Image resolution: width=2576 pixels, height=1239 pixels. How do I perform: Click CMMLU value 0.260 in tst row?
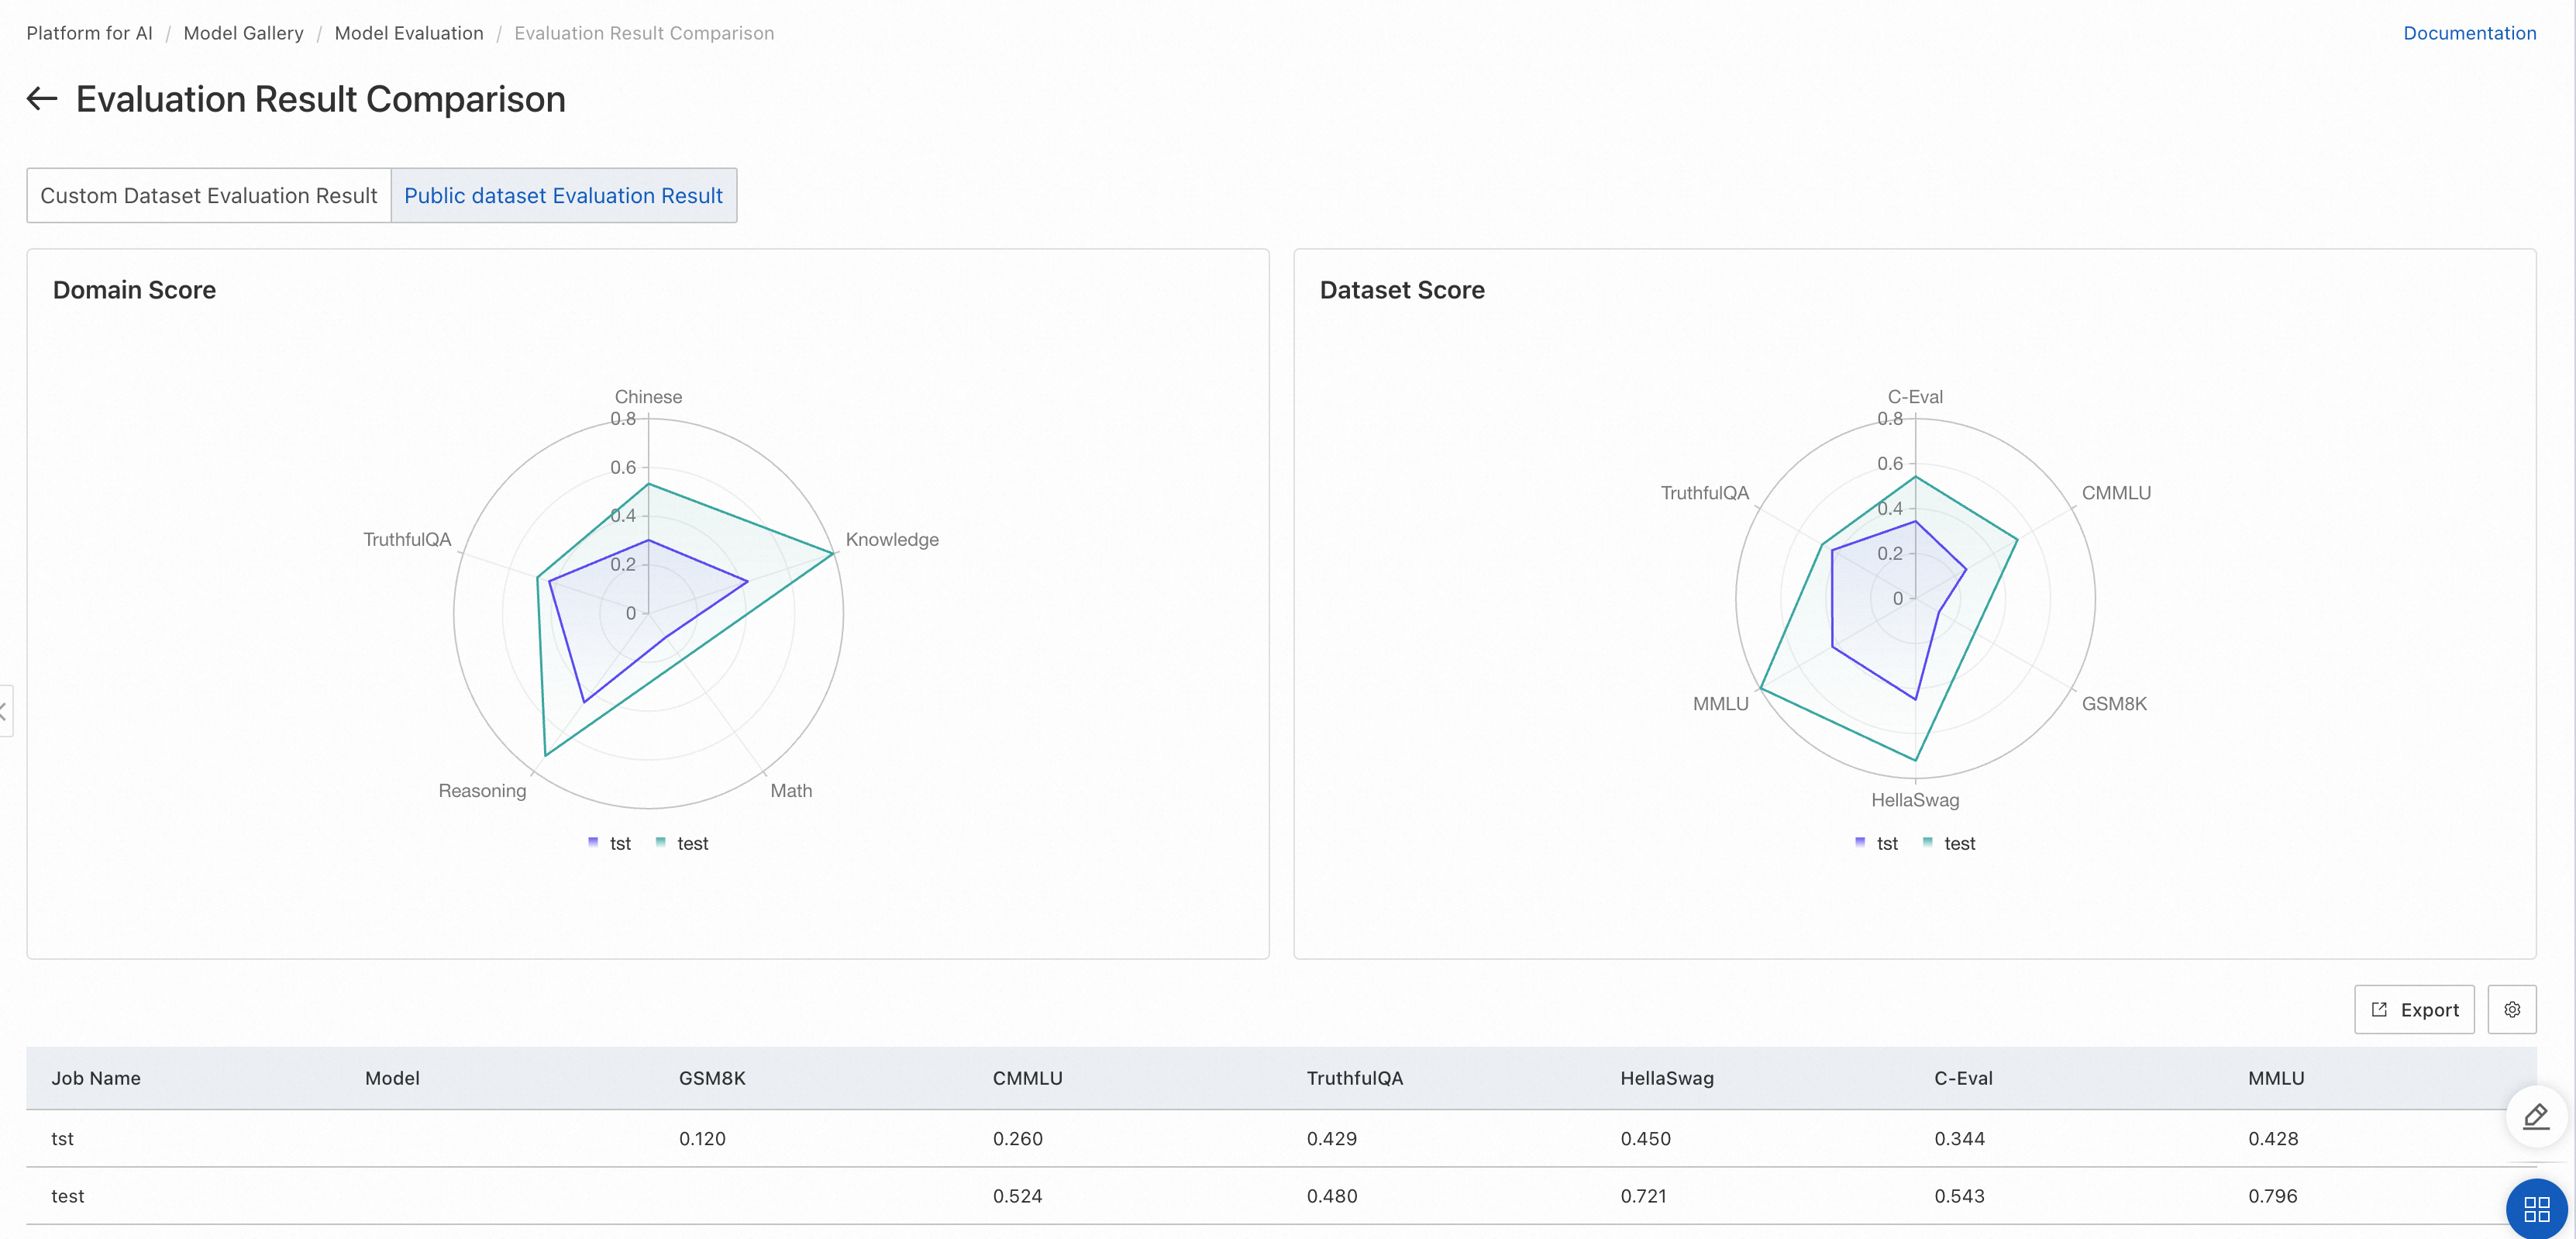1017,1139
